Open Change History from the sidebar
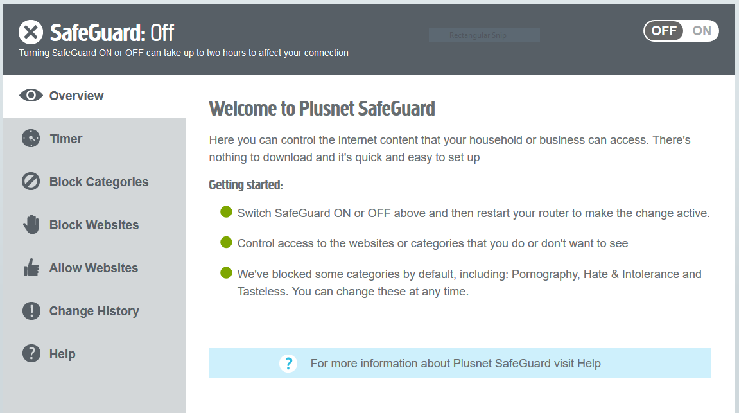The width and height of the screenshot is (739, 413). point(94,311)
